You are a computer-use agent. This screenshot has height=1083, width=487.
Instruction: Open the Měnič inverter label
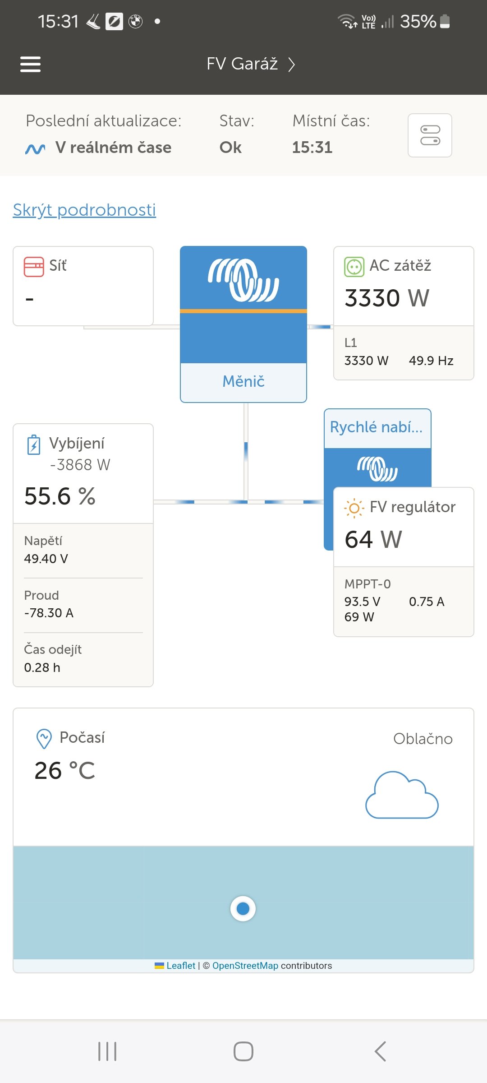pyautogui.click(x=243, y=382)
